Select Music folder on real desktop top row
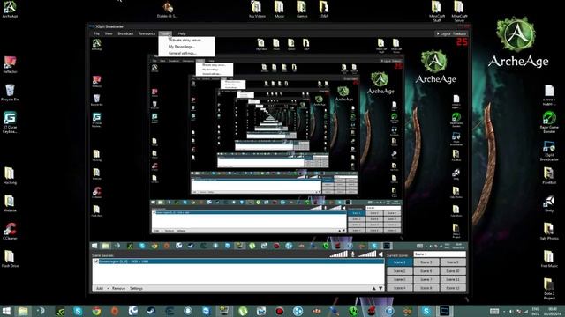Viewport: 565px width, 317px height. (x=279, y=10)
